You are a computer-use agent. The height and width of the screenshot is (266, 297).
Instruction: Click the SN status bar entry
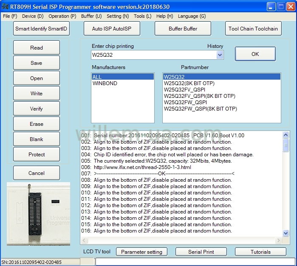[31, 262]
